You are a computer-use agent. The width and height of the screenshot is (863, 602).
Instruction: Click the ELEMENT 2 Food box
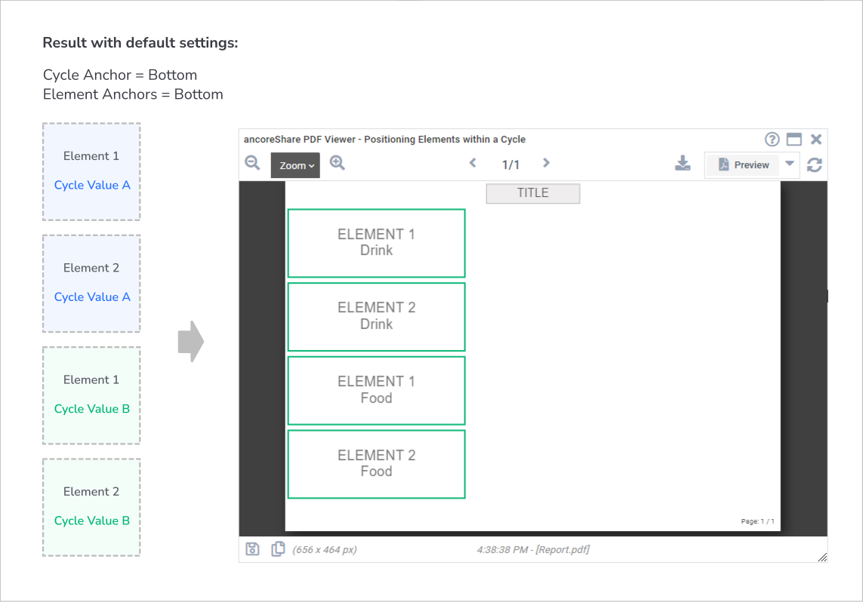pos(377,464)
